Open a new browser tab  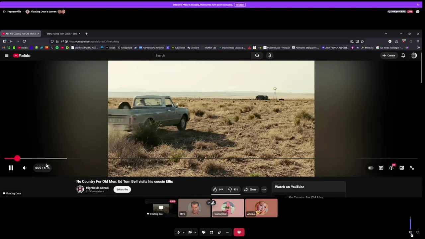tap(86, 34)
